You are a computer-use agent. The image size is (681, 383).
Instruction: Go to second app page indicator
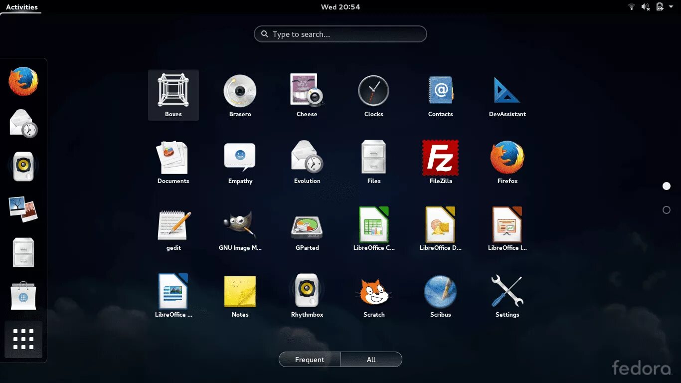pos(667,210)
